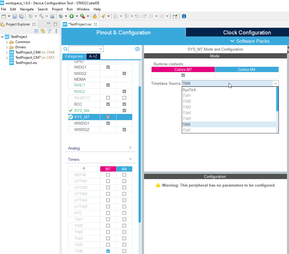The height and width of the screenshot is (254, 289).
Task: Click the binary 010 toolbar icon
Action: click(x=52, y=16)
